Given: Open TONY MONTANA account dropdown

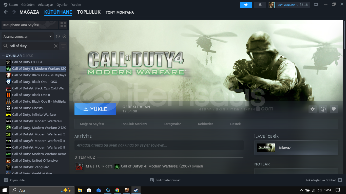Looking at the screenshot, I should [x=287, y=5].
